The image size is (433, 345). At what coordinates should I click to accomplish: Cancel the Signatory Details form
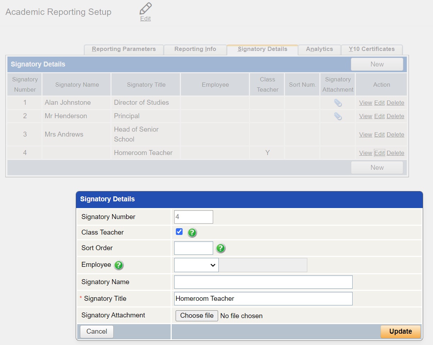[x=97, y=332]
